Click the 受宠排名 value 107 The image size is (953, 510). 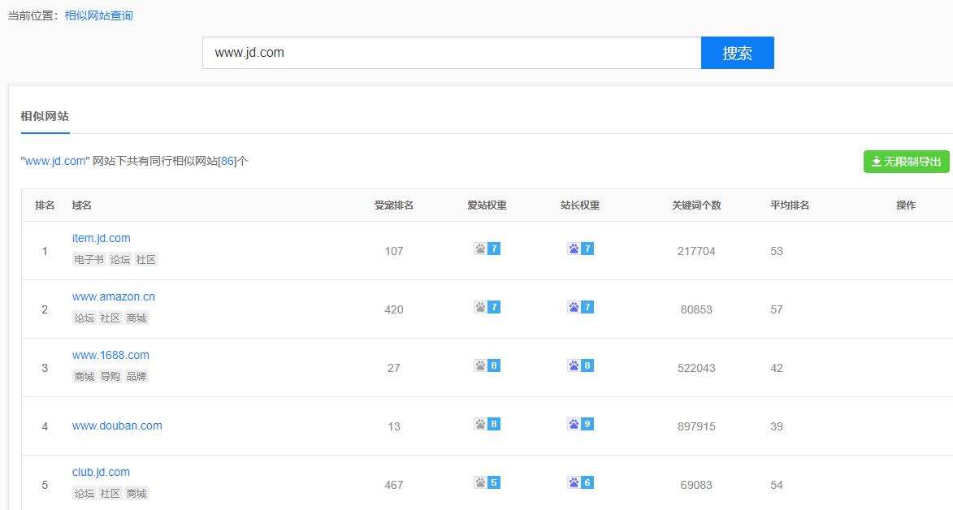coord(394,251)
